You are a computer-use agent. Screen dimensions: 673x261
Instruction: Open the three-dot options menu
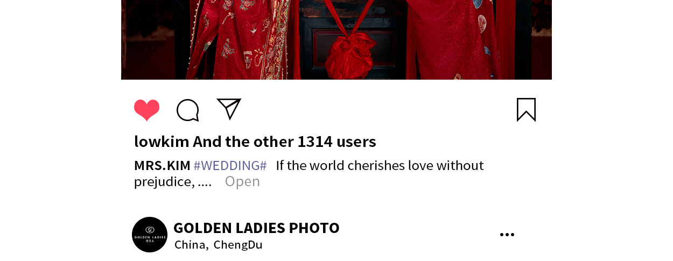coord(507,235)
